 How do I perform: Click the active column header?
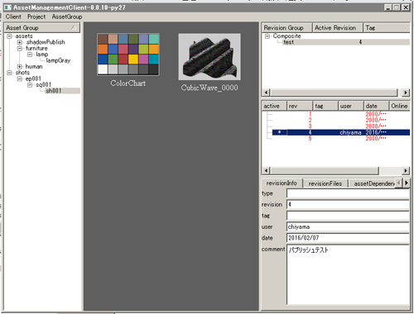(274, 106)
